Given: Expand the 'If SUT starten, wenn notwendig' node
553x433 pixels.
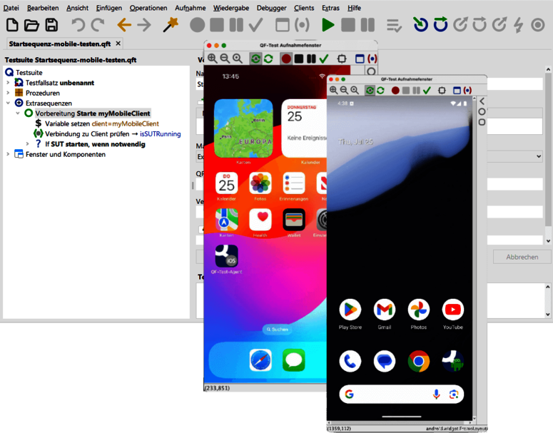Looking at the screenshot, I should pyautogui.click(x=28, y=144).
